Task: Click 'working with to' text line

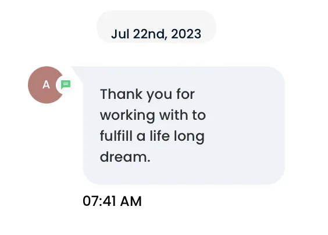Action: point(153,115)
